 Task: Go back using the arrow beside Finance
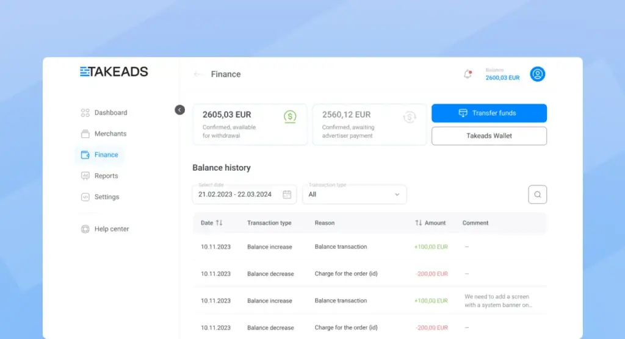197,74
